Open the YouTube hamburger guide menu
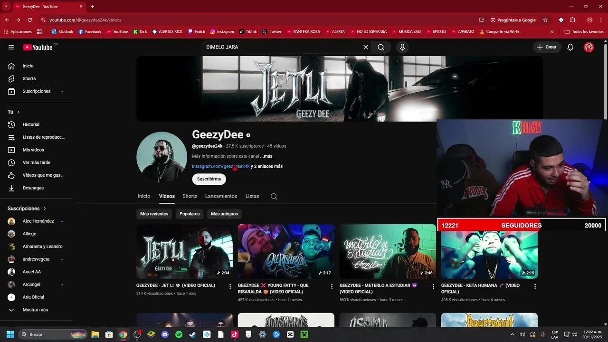 tap(11, 47)
